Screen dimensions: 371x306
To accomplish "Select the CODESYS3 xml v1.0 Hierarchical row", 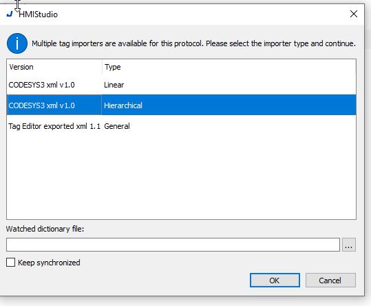I will 181,105.
